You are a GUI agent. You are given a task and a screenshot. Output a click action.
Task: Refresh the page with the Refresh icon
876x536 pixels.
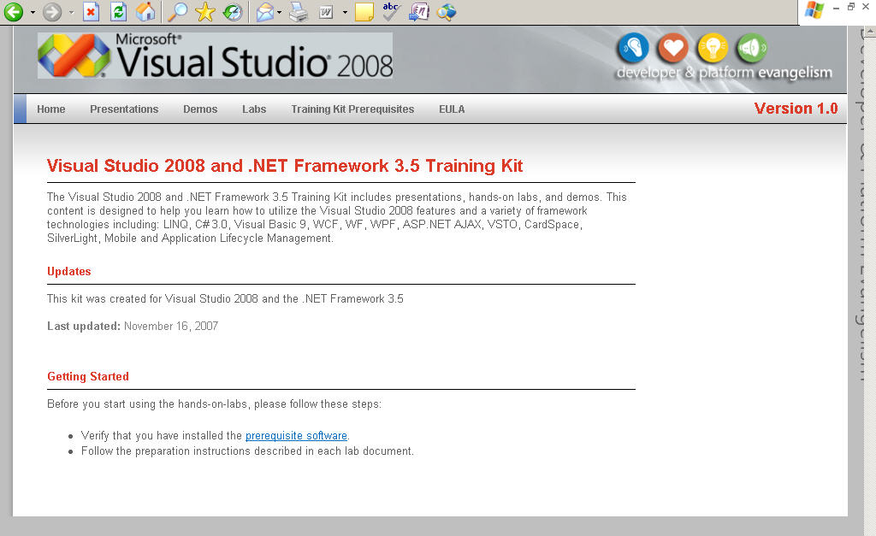click(x=118, y=12)
